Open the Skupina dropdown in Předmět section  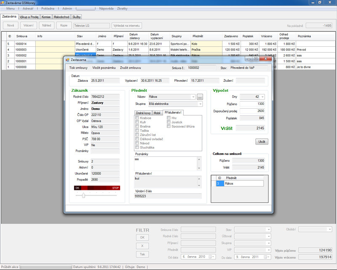(201, 104)
